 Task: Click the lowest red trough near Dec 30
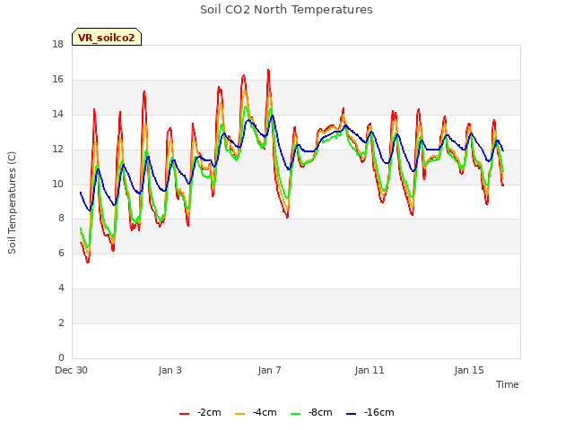click(88, 262)
